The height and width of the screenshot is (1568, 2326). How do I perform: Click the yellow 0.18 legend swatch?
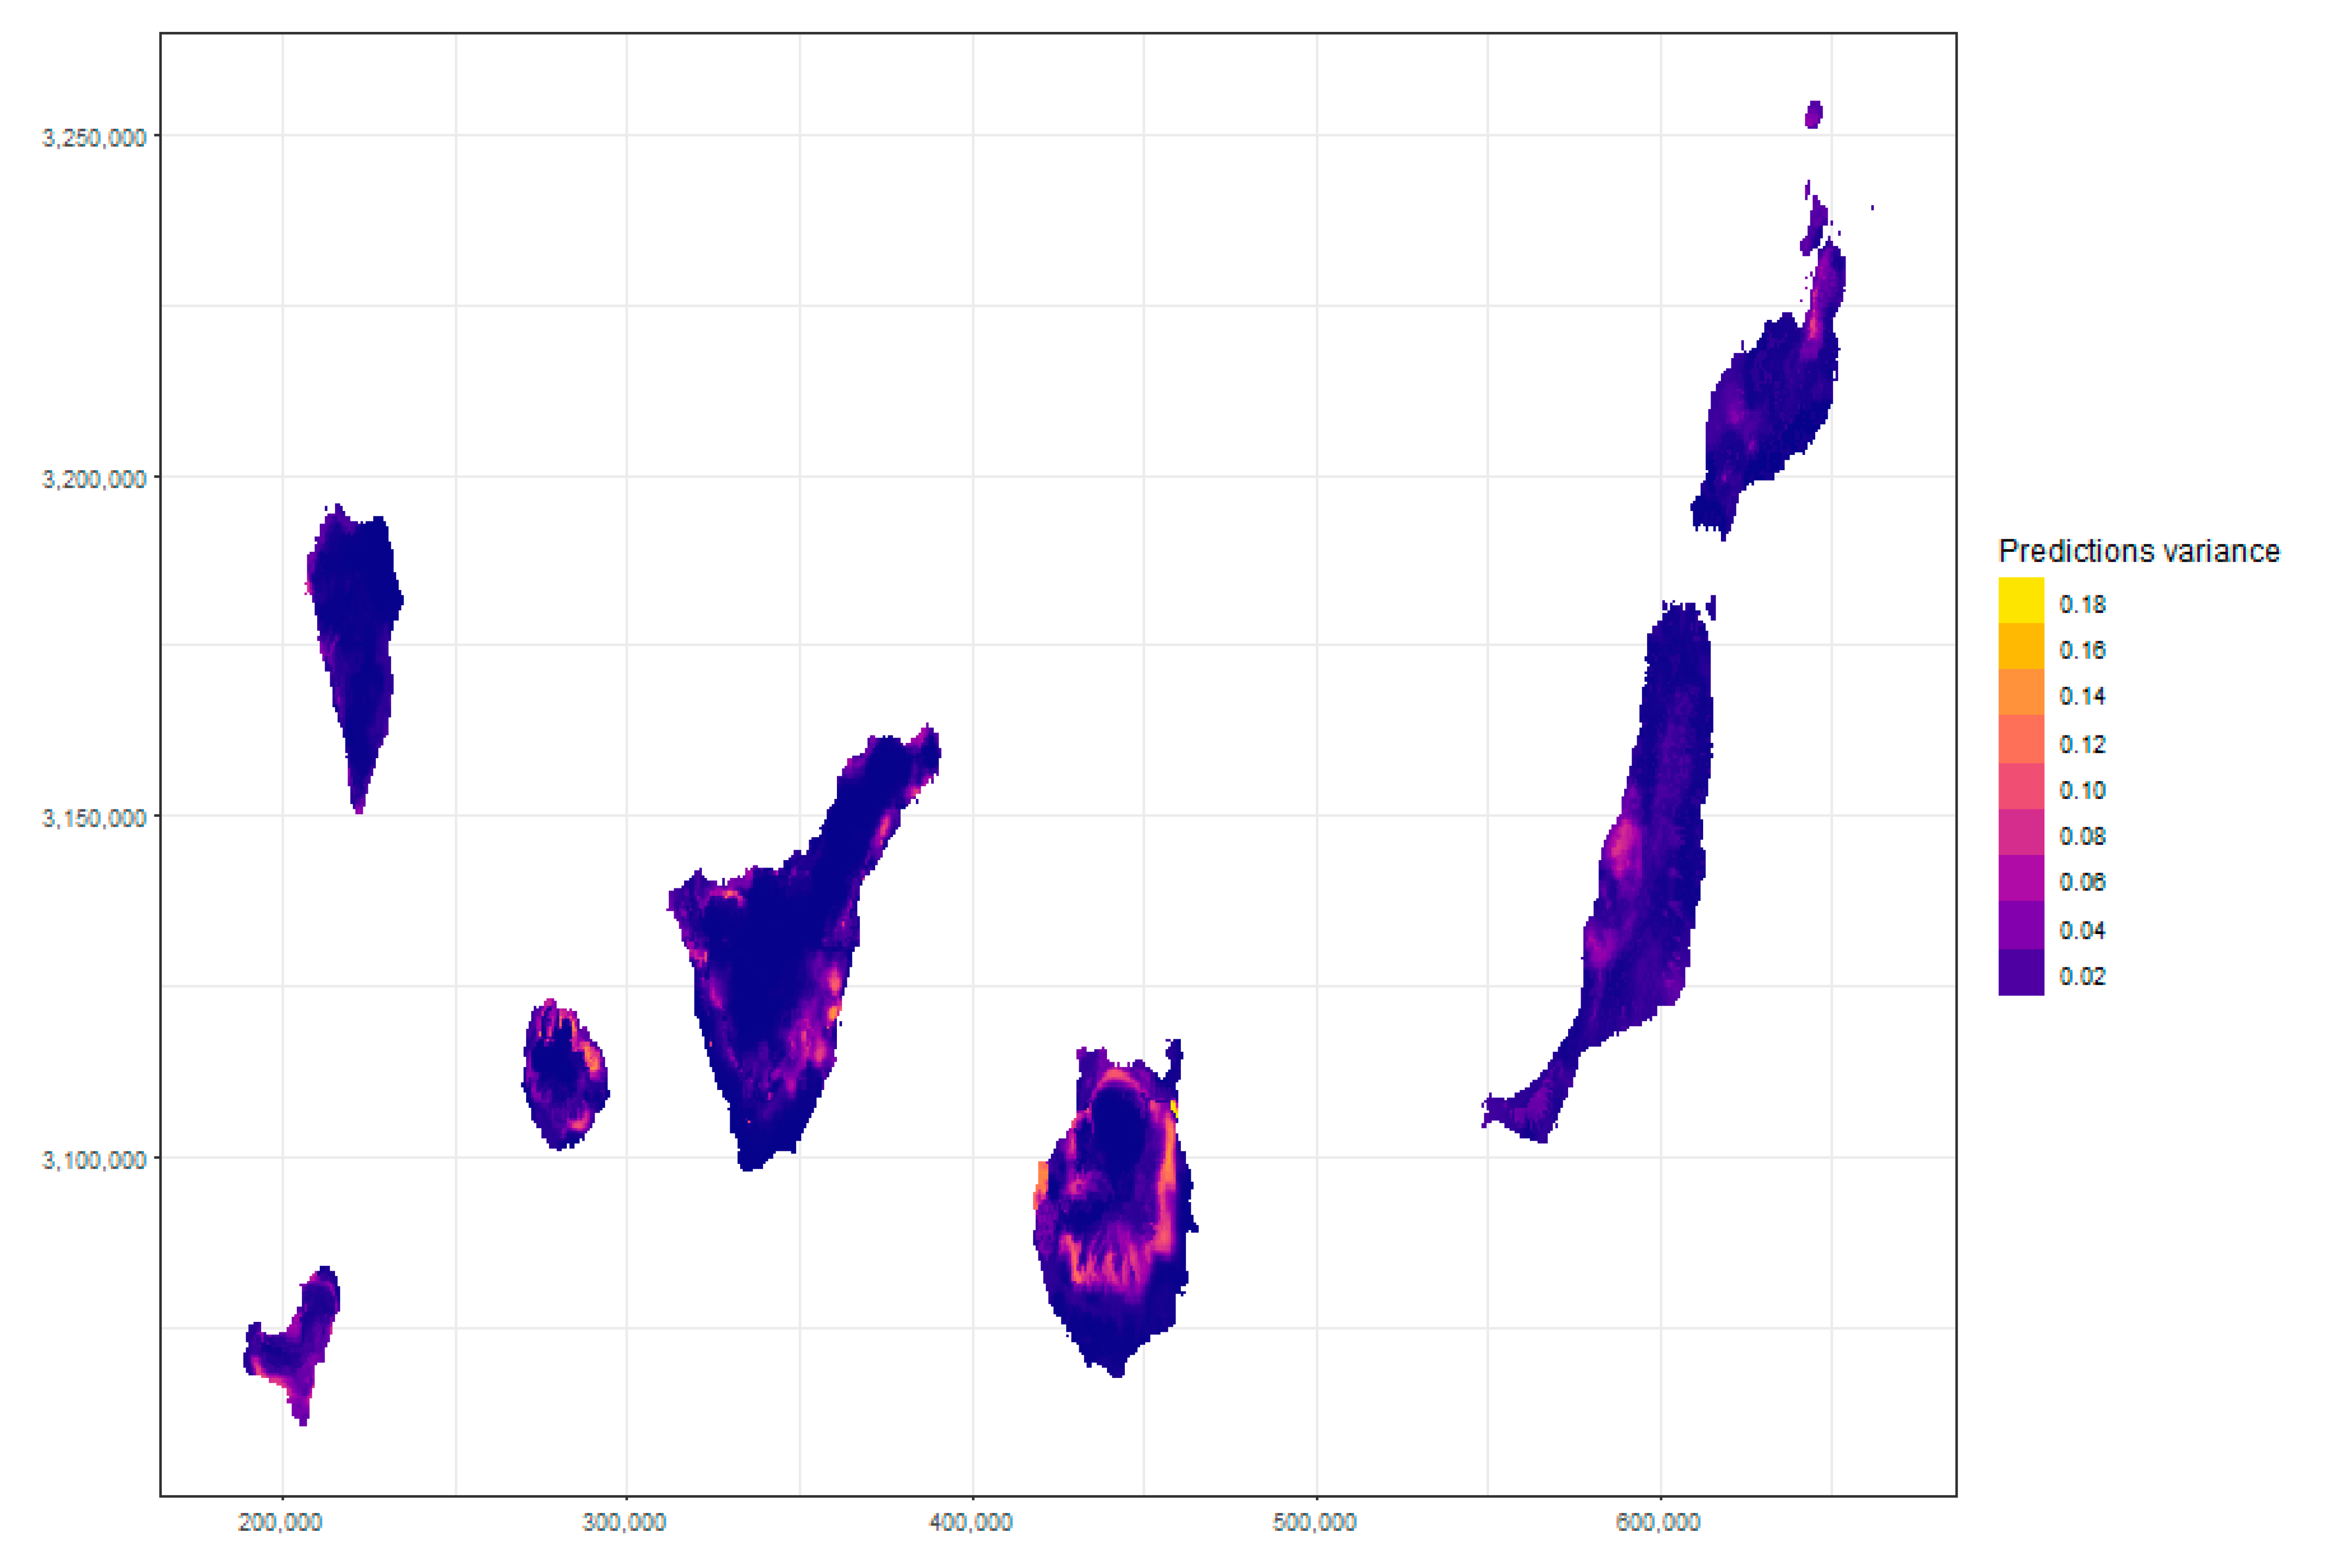[2020, 601]
